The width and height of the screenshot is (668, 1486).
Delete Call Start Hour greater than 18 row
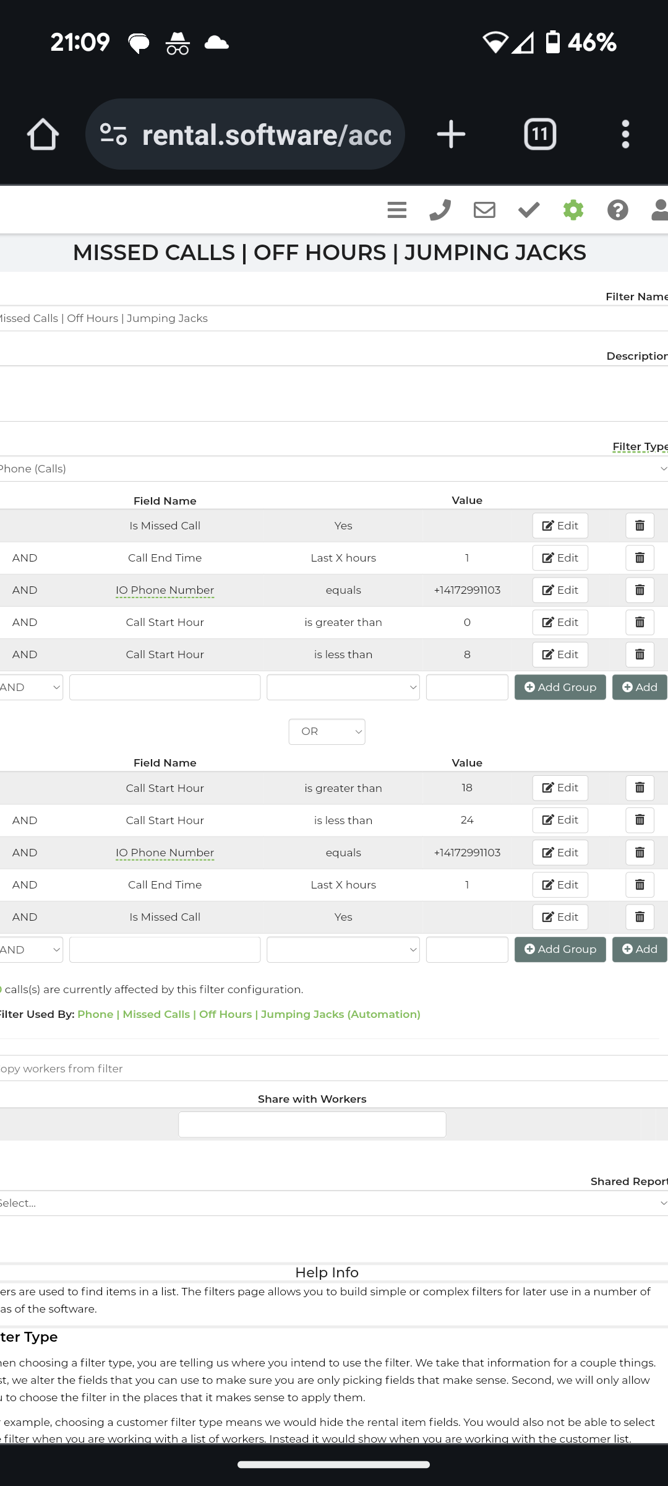click(x=640, y=788)
